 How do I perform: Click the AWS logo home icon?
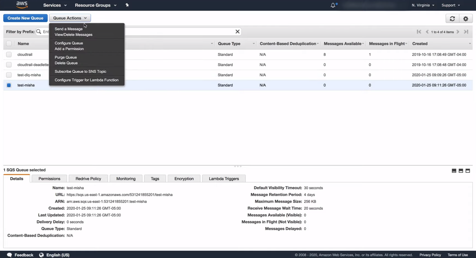point(22,5)
